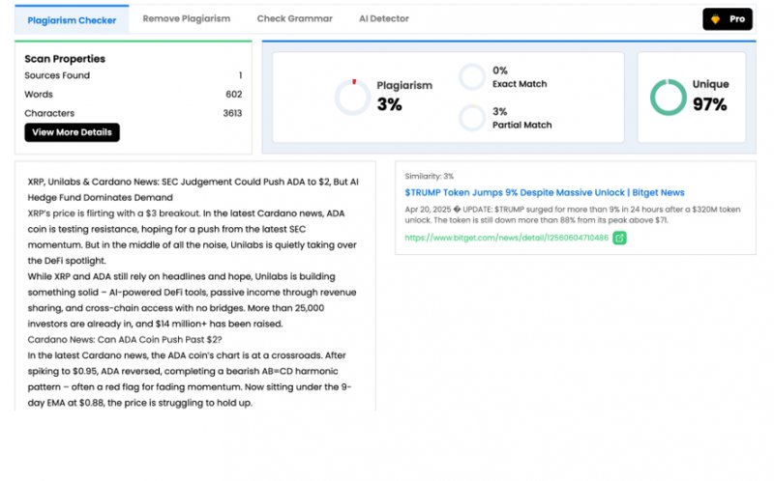Image resolution: width=774 pixels, height=481 pixels.
Task: Click the Words count row
Action: [x=134, y=95]
